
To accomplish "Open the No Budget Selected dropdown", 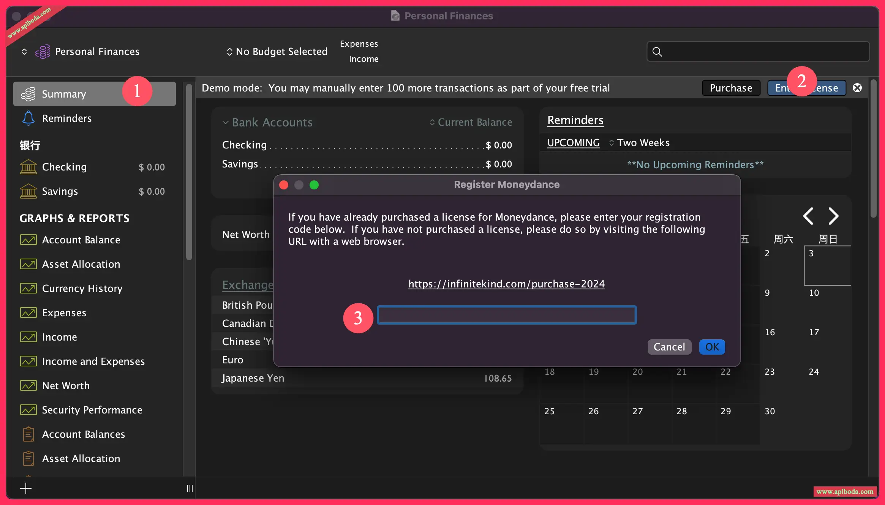I will point(277,52).
